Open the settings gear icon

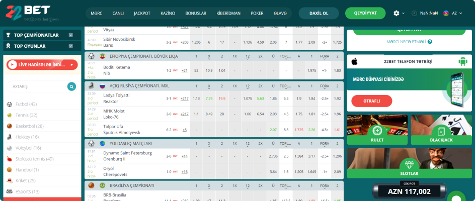(x=396, y=14)
